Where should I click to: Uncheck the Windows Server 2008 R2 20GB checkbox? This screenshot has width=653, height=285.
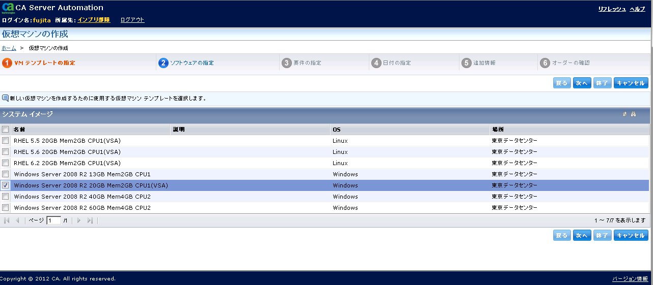pyautogui.click(x=6, y=185)
